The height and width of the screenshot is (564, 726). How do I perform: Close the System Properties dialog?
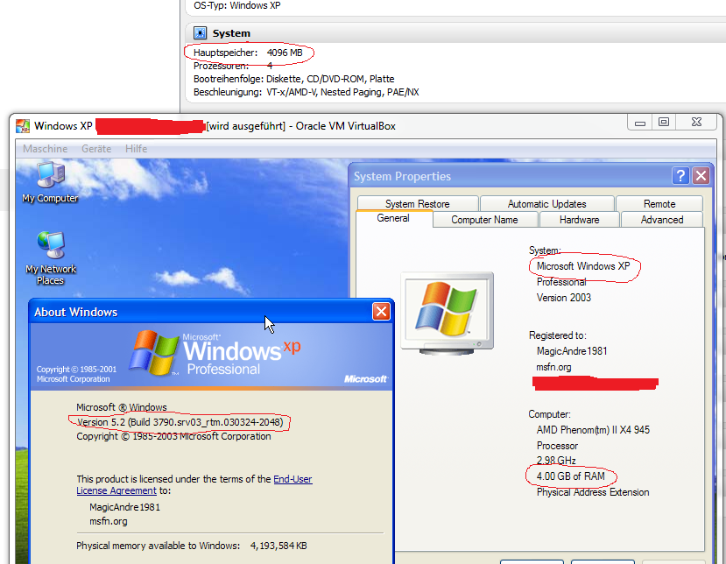click(701, 176)
